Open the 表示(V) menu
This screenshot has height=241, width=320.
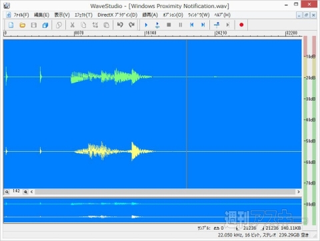(62, 15)
